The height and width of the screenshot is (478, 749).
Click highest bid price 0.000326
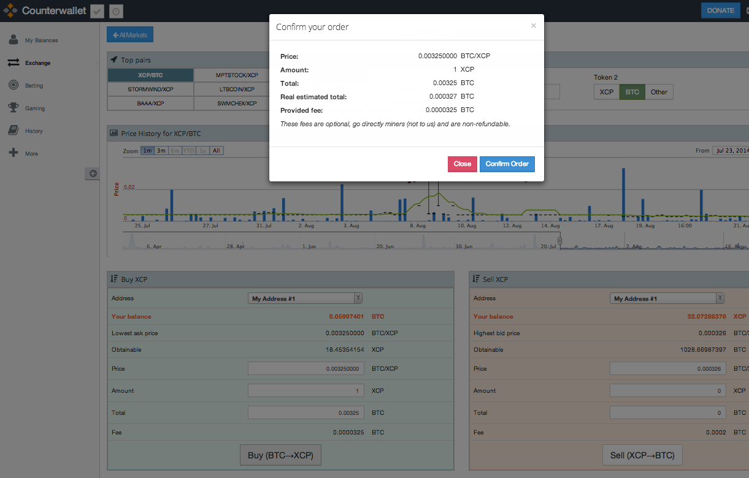[x=712, y=333]
